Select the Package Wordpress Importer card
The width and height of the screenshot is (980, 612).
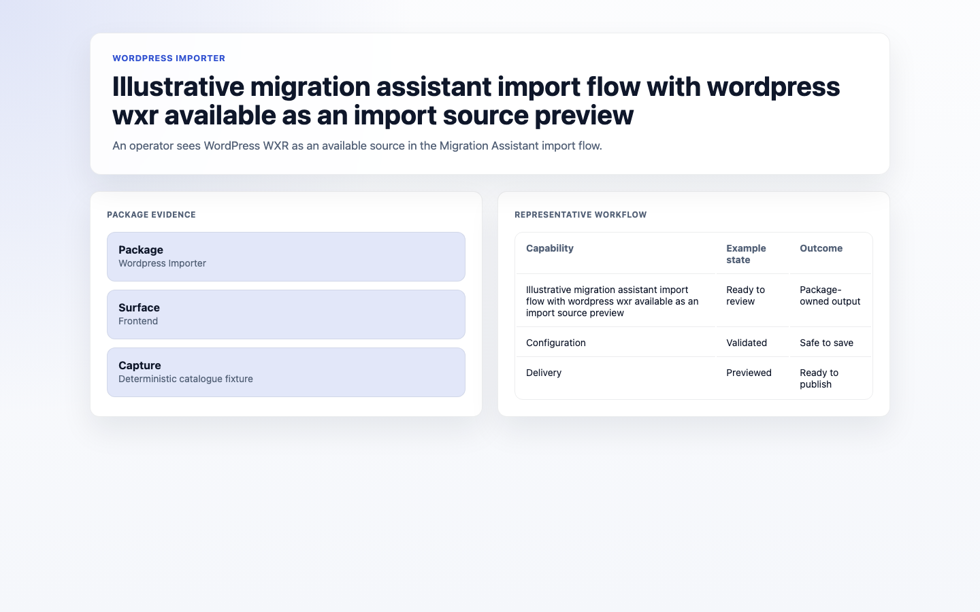click(286, 257)
